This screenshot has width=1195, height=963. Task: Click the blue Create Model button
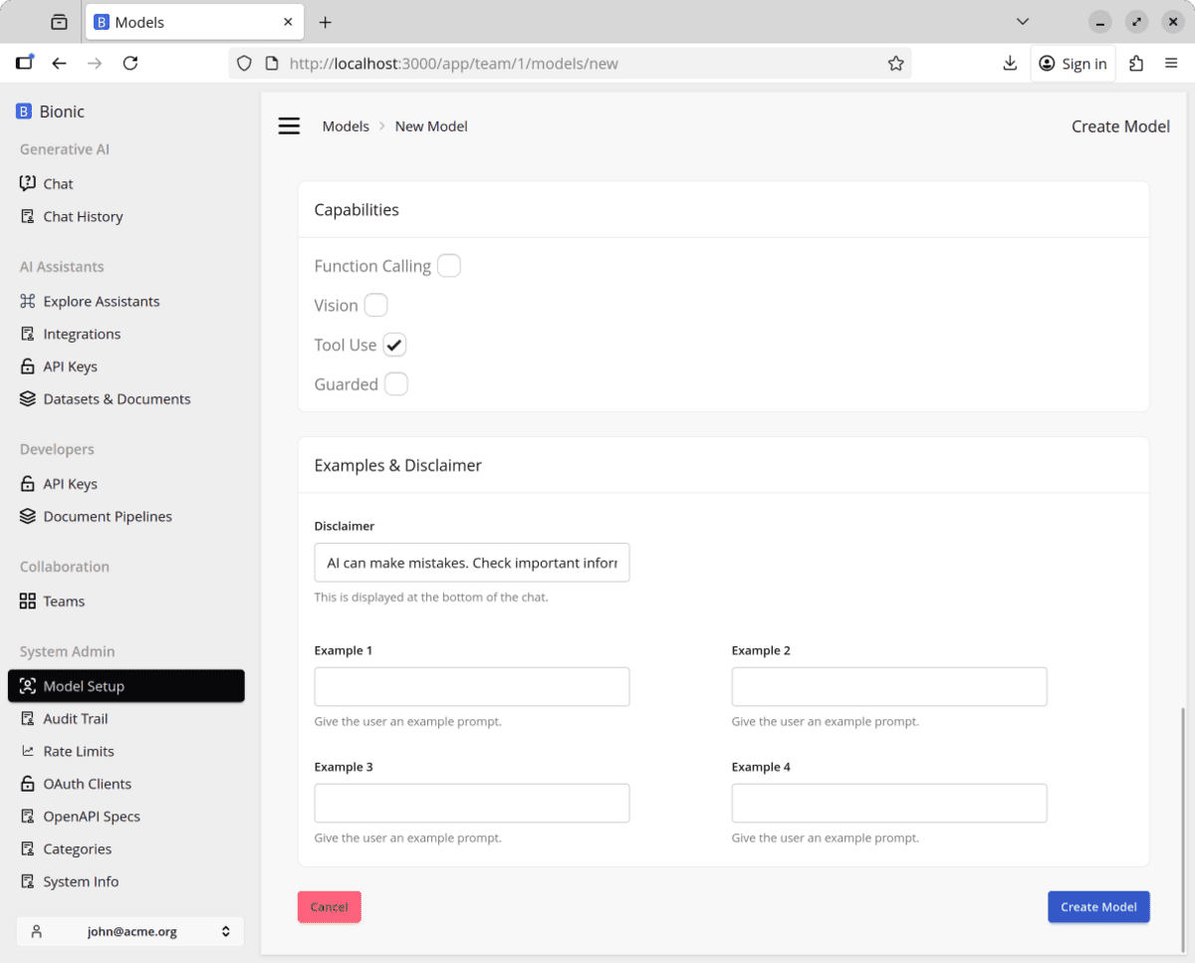tap(1098, 907)
